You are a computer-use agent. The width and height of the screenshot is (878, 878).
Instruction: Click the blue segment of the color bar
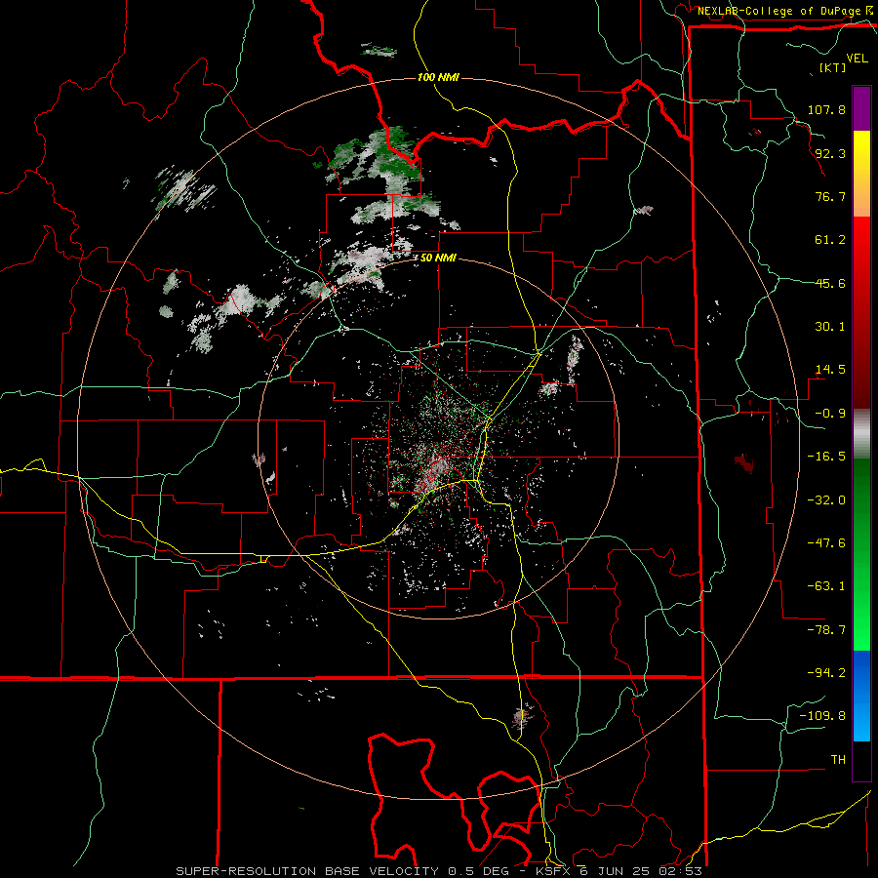tap(861, 696)
